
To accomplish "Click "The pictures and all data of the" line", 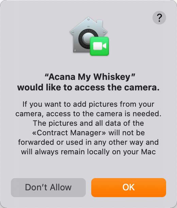I will coord(88,123).
